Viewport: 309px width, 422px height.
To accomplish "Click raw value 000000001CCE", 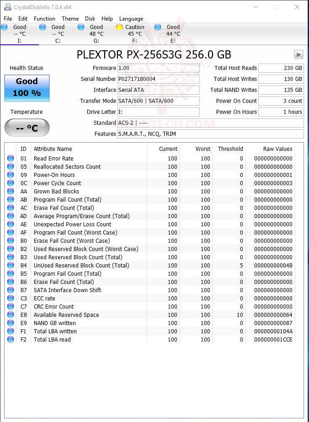I will coord(273,339).
